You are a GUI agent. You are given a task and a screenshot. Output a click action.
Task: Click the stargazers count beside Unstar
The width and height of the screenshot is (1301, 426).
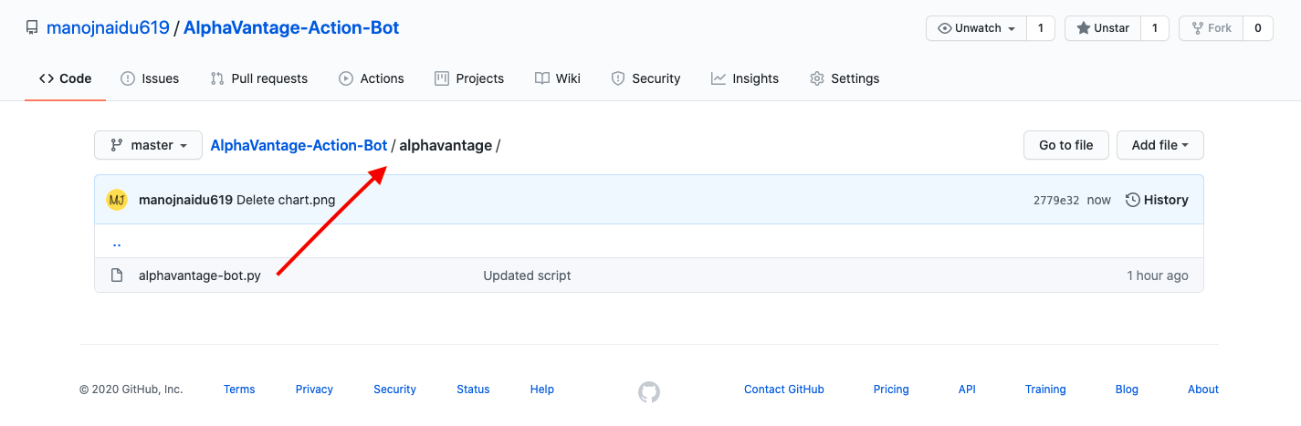click(1154, 28)
